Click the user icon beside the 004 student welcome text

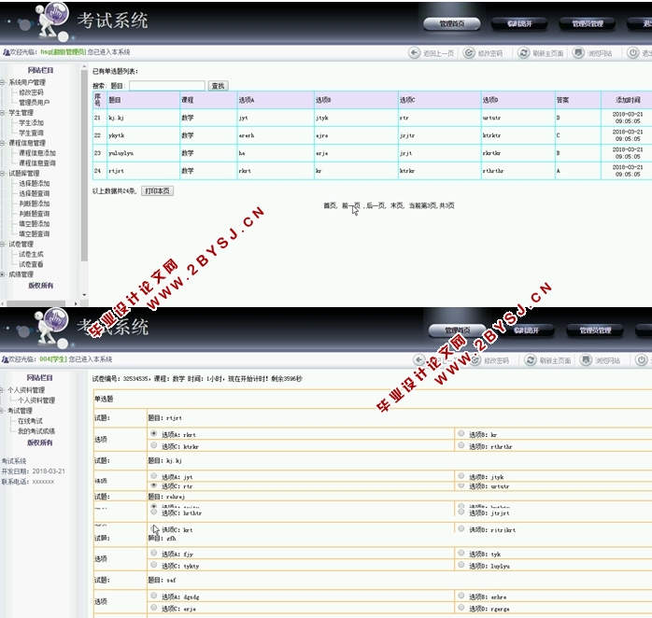coord(6,359)
